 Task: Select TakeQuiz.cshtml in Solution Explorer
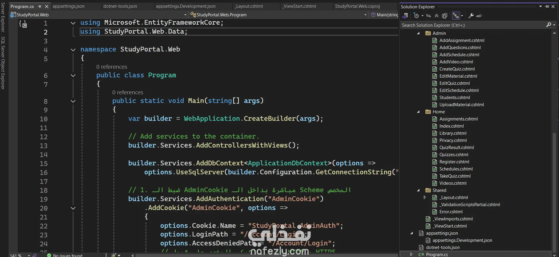pyautogui.click(x=455, y=176)
